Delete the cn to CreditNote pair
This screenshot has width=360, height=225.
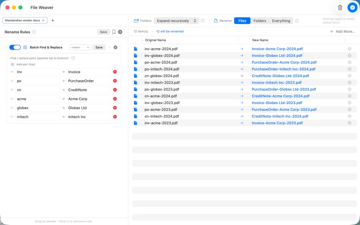point(115,90)
